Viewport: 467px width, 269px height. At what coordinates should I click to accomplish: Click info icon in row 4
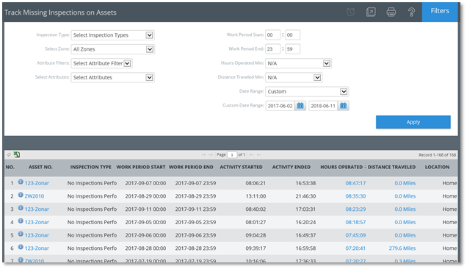21,221
